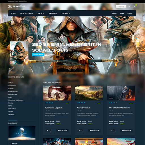Expand the Shop dropdown menu
This screenshot has width=145, height=145.
coord(40,13)
